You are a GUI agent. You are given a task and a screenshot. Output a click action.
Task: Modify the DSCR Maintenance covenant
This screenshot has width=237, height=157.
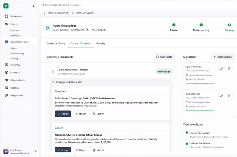(99, 114)
